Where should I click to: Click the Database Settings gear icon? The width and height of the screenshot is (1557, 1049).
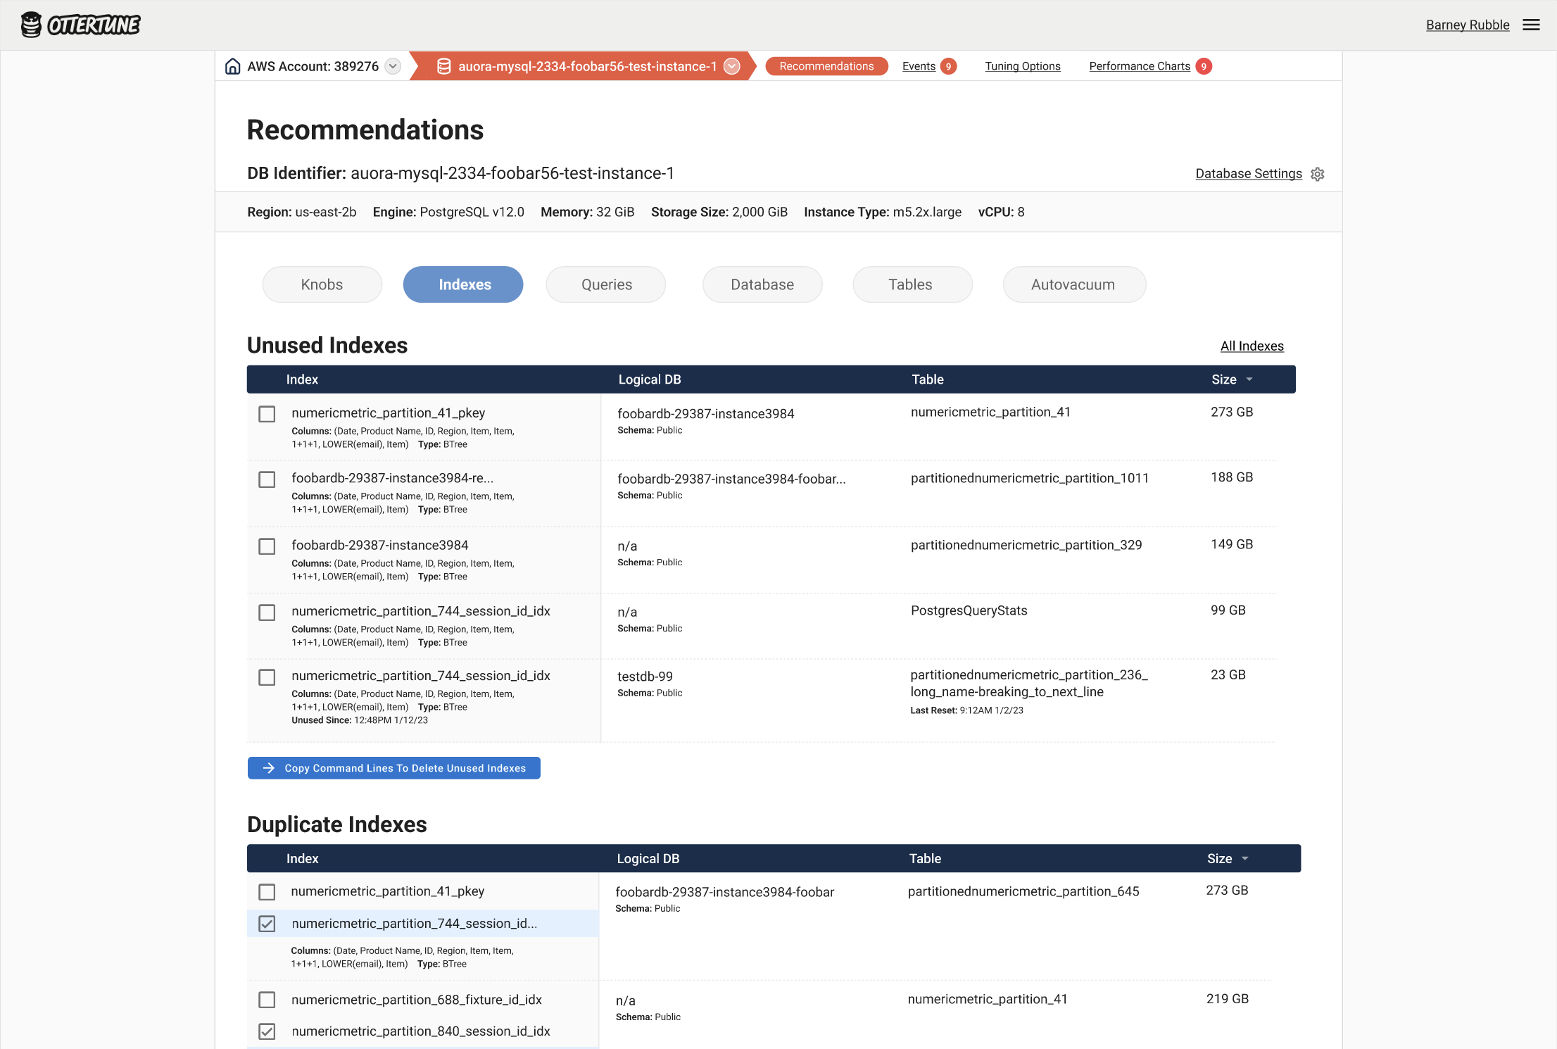tap(1318, 174)
